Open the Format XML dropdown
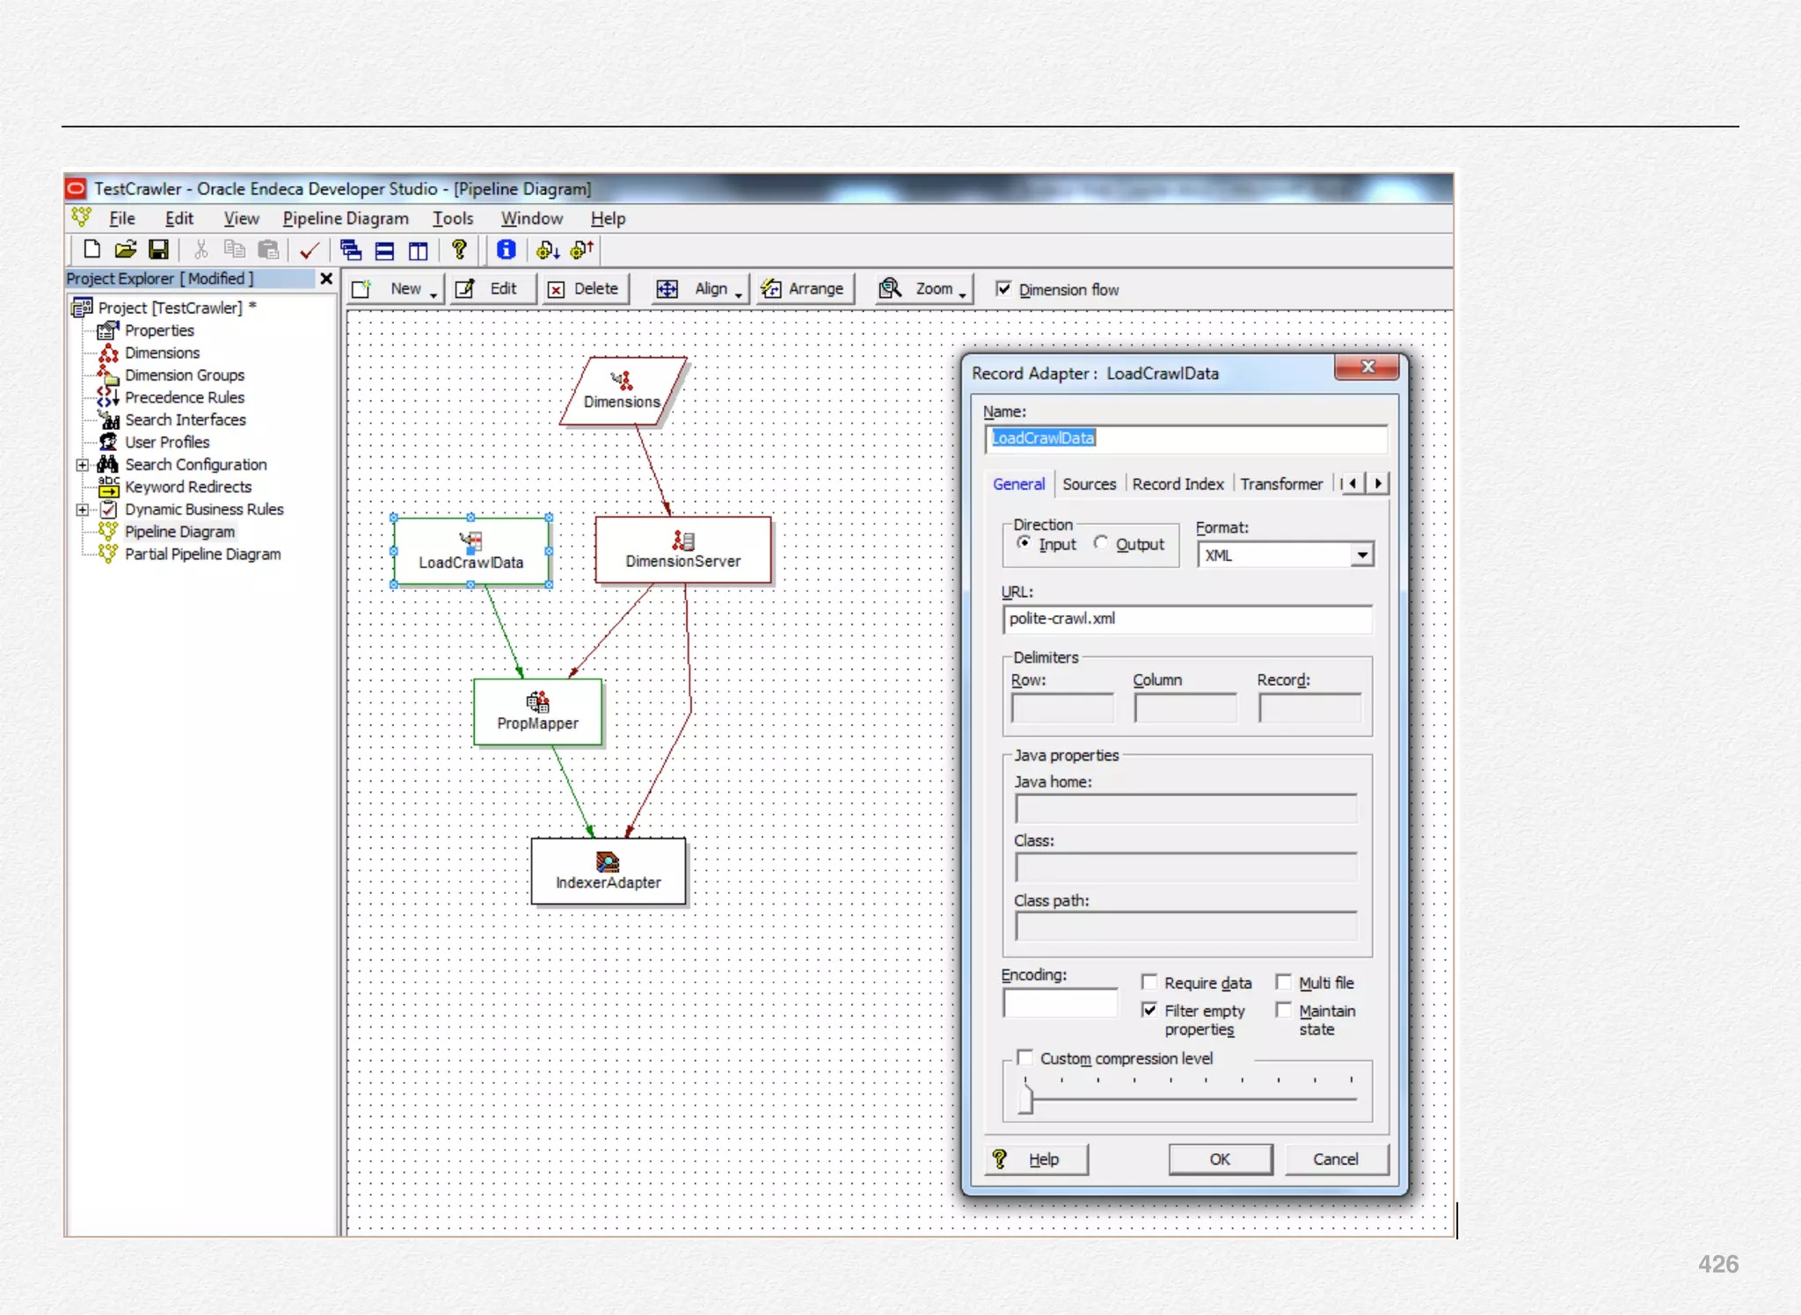 click(1362, 555)
